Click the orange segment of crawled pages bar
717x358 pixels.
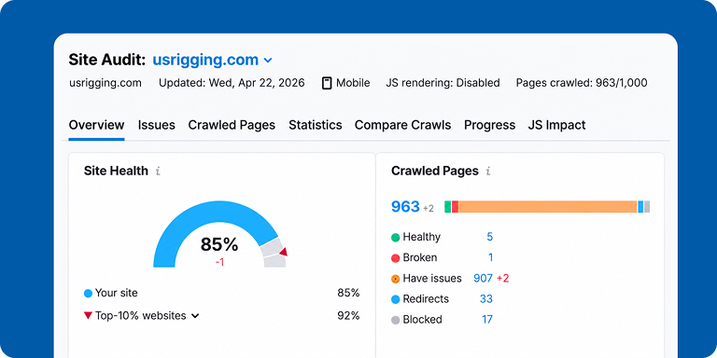(x=547, y=207)
